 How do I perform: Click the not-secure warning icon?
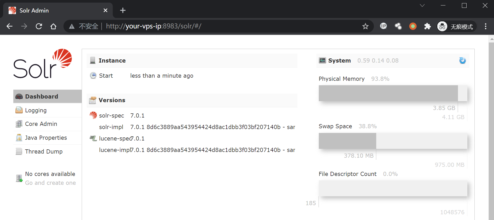(x=72, y=26)
